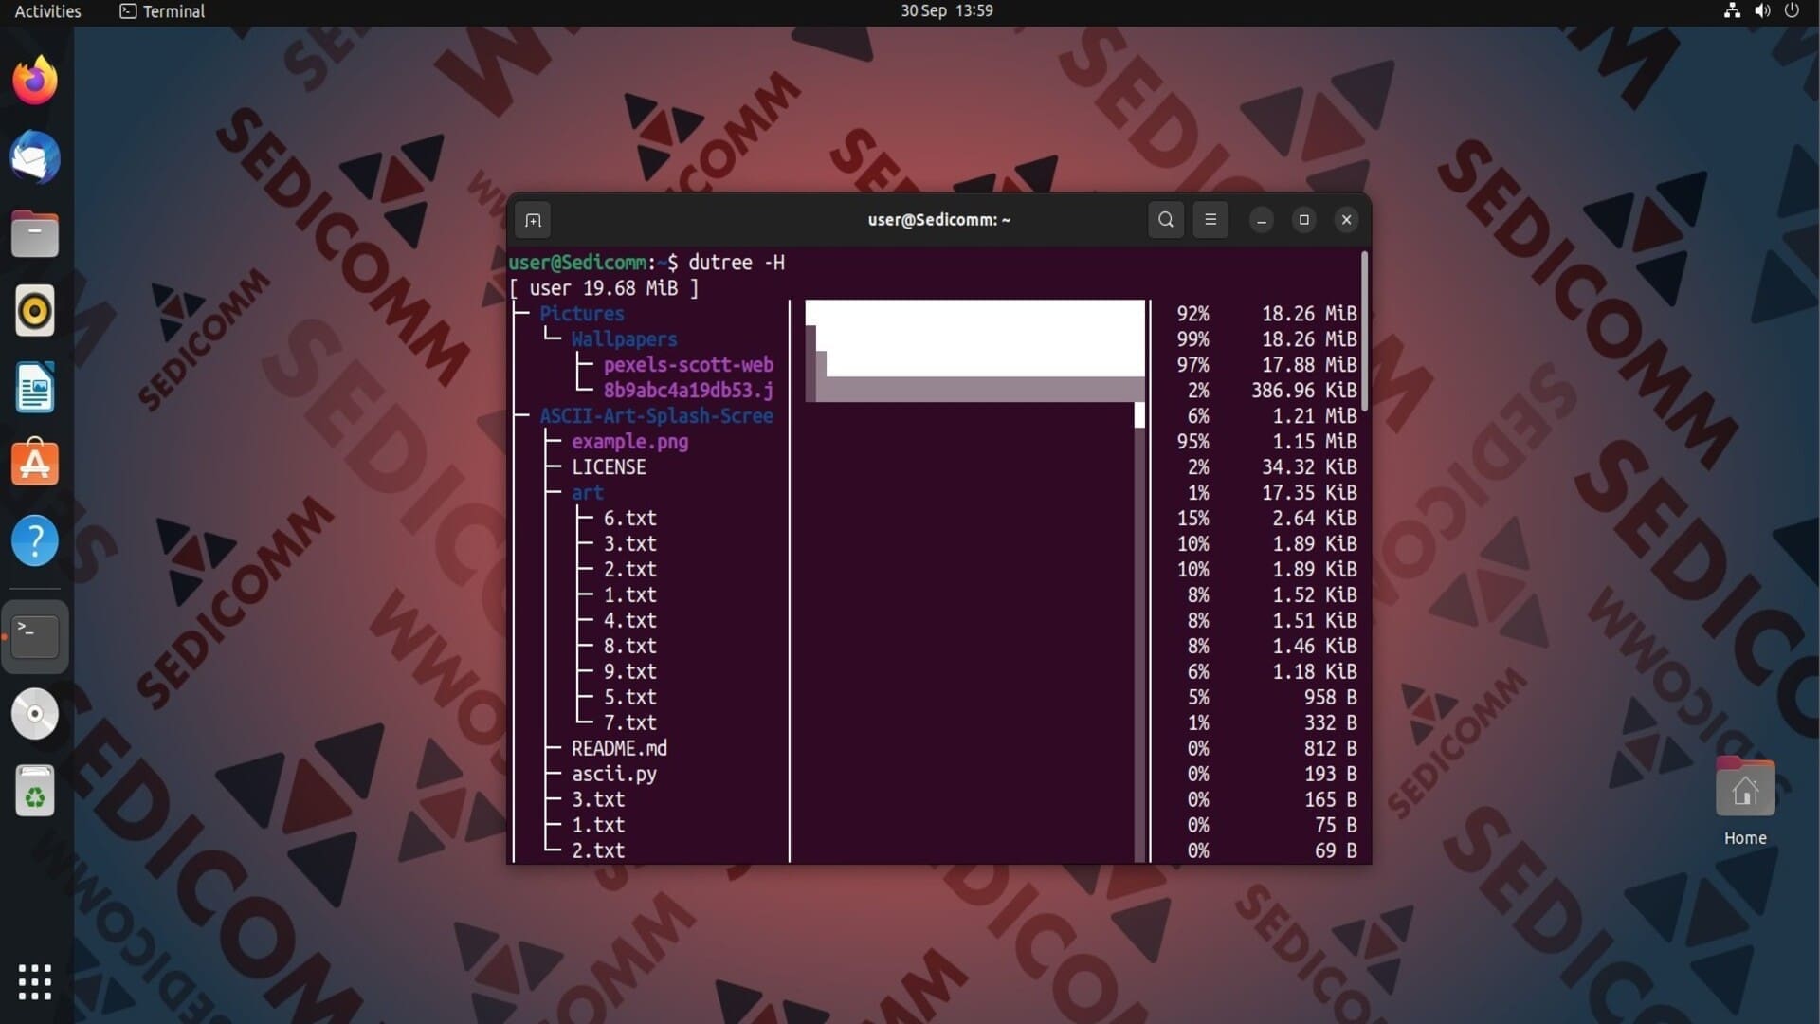Show Applications grid
1820x1024 pixels.
[x=35, y=982]
